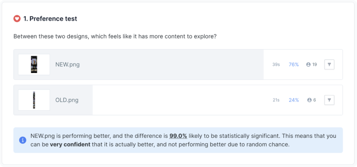Image resolution: width=357 pixels, height=167 pixels.
Task: Click the 39s average time for NEW.png
Action: click(x=276, y=65)
